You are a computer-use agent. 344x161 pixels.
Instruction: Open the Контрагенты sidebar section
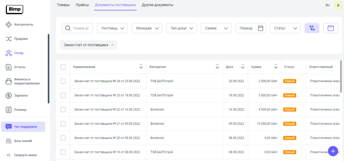(23, 25)
